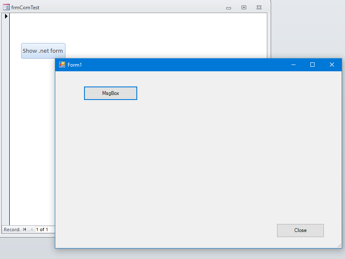Screen dimensions: 345x259
Task: Close Form1 with the title bar X
Action: (332, 65)
